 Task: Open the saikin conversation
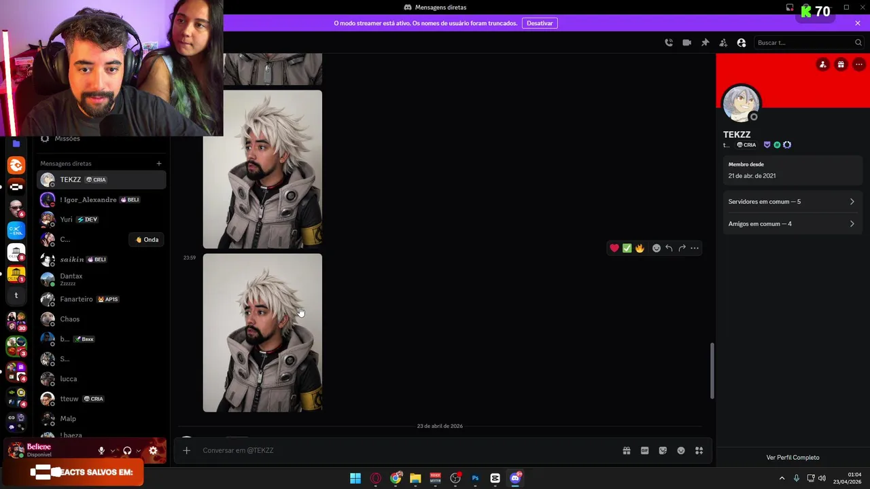102,259
